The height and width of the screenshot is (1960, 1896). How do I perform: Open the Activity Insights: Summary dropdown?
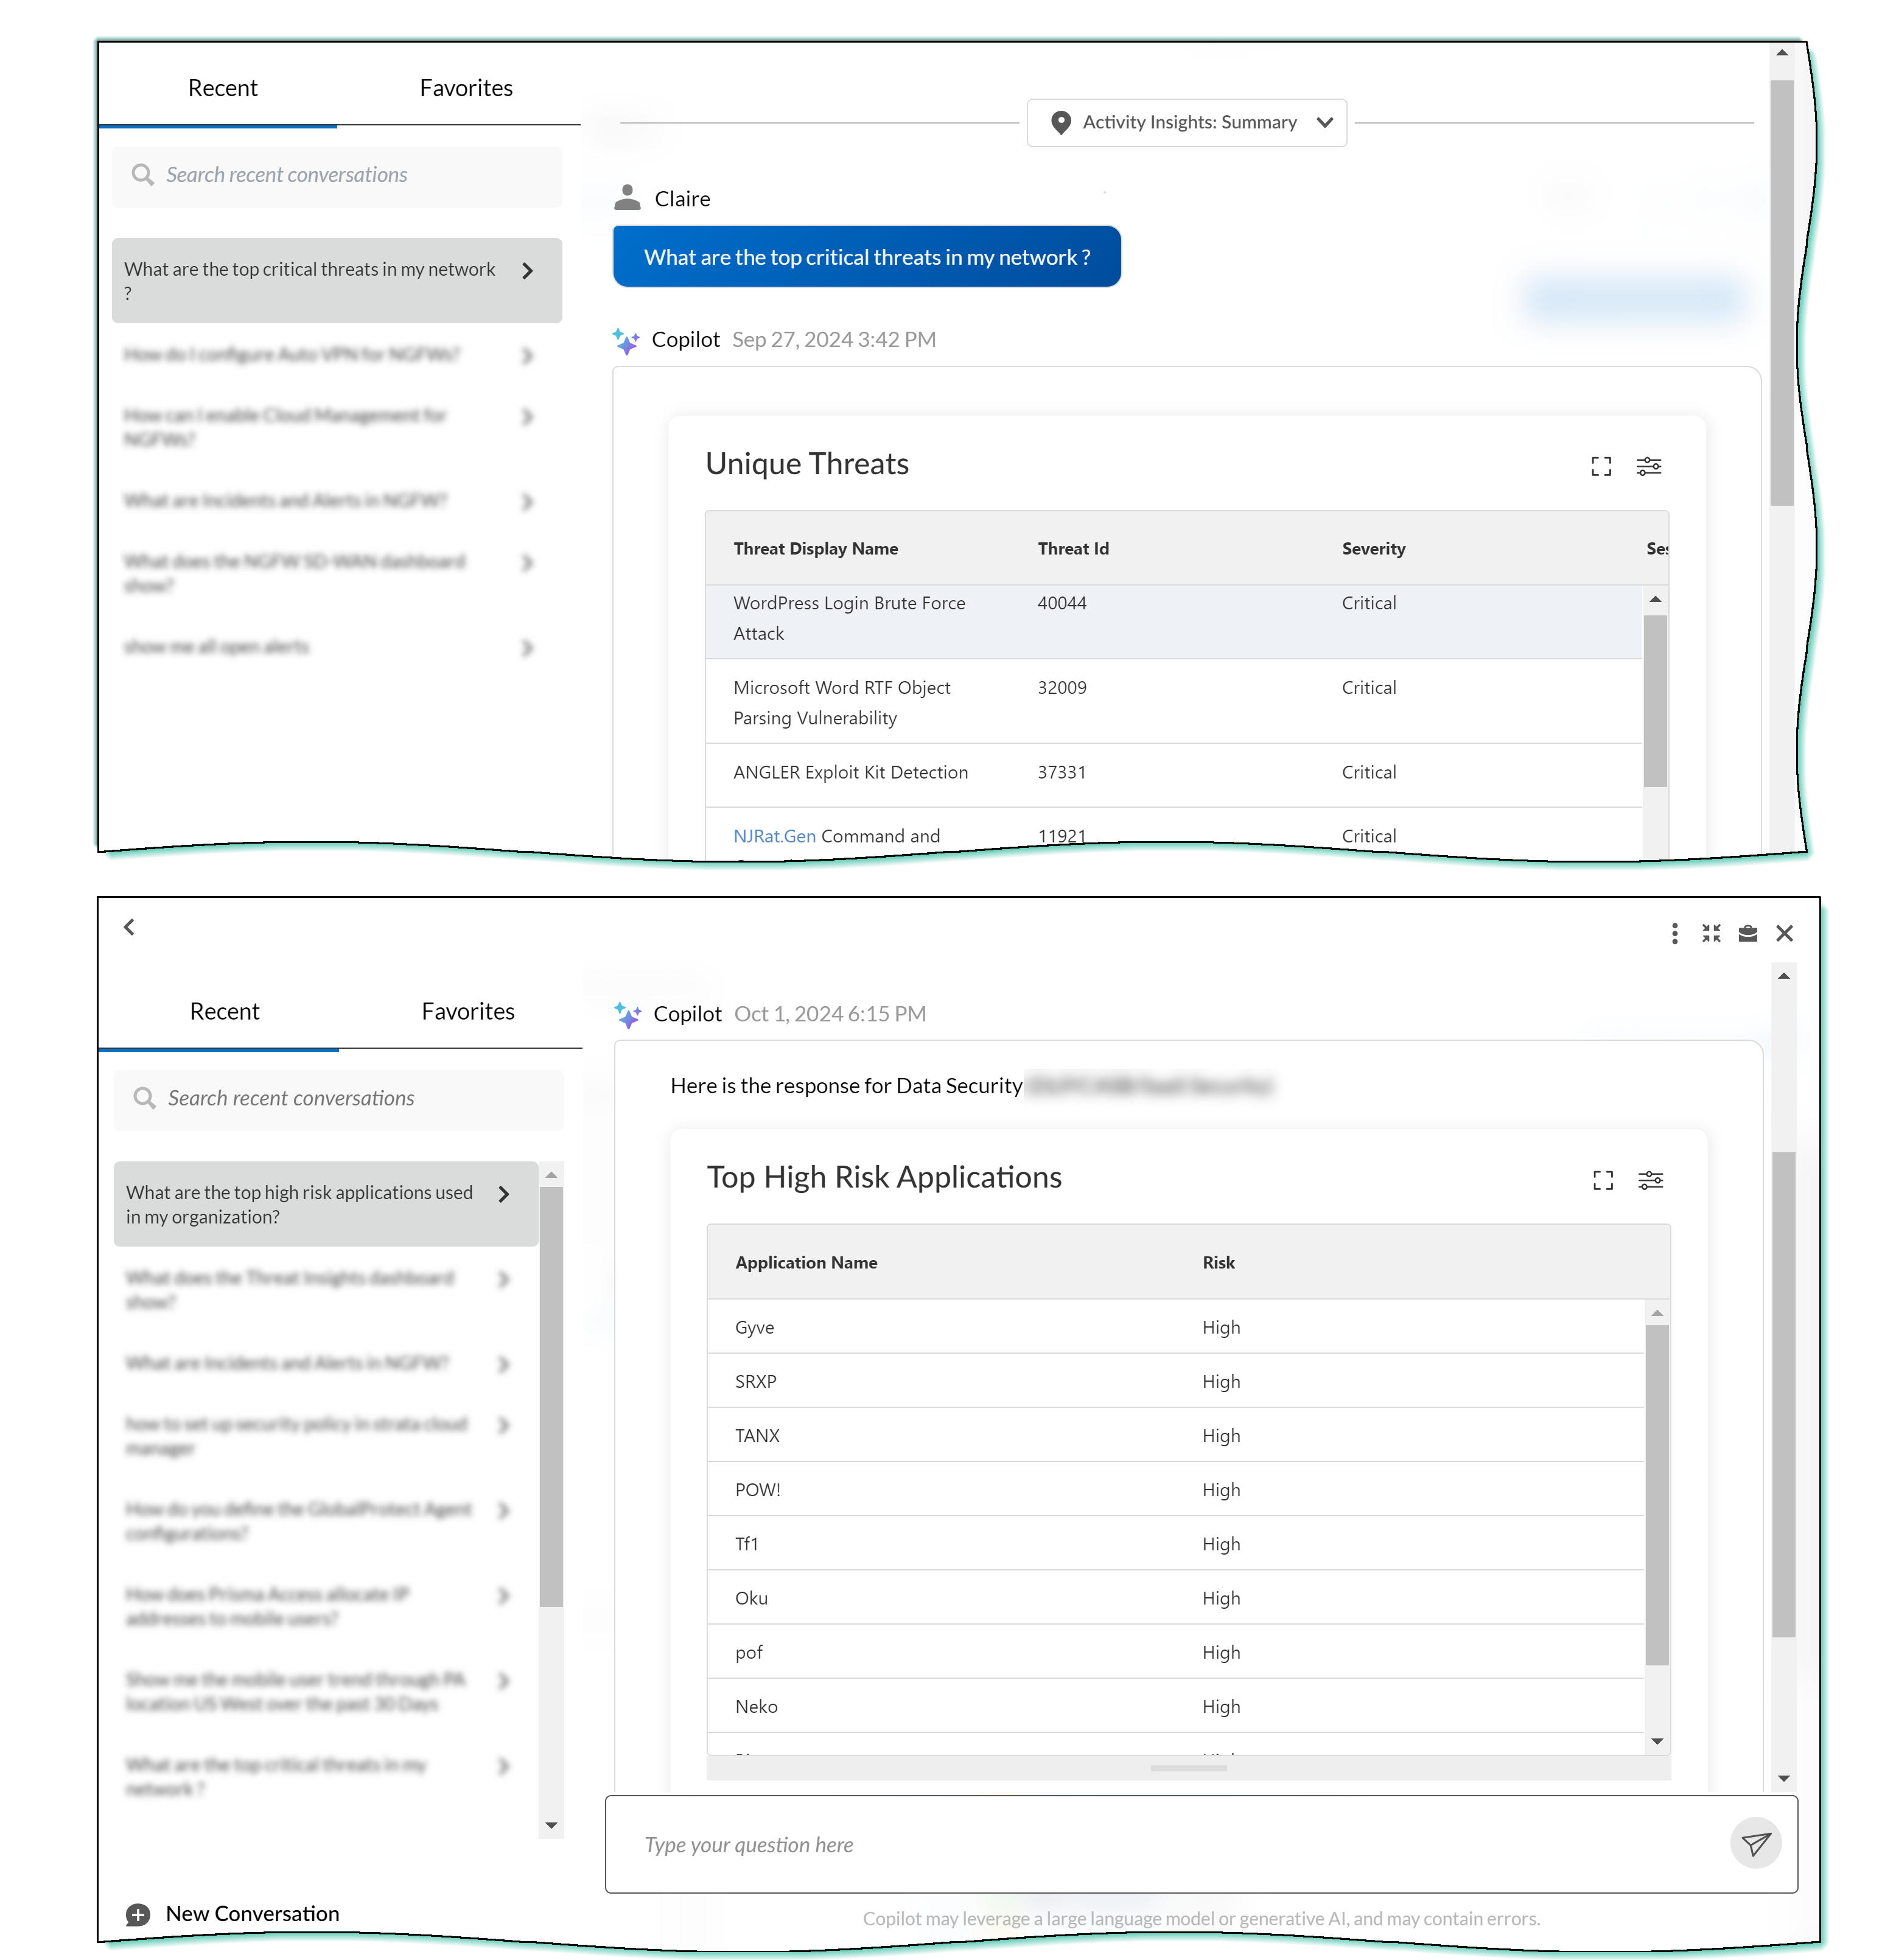tap(1186, 122)
